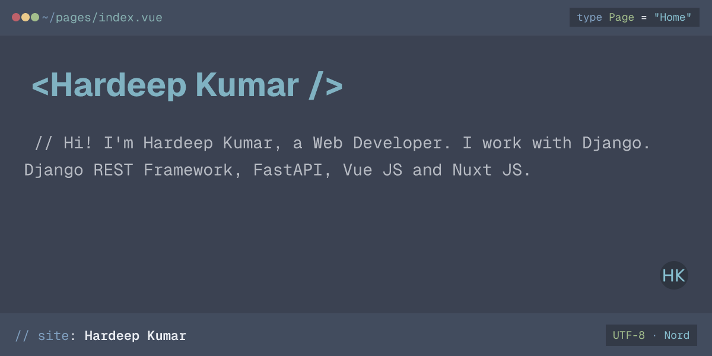The height and width of the screenshot is (356, 712).
Task: Click the type Page = "Home" badge
Action: point(634,17)
